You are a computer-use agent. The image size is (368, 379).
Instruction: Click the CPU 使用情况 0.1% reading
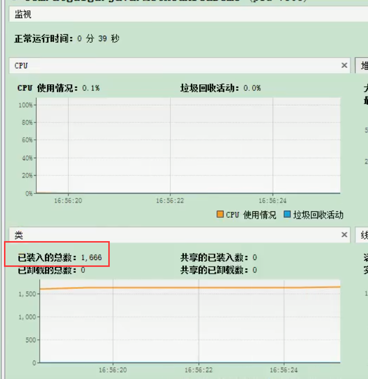[x=91, y=88]
